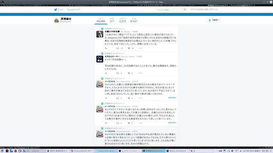This screenshot has width=273, height=153.
Task: Select the Likes tab showing 8,937
Action: 134,20
